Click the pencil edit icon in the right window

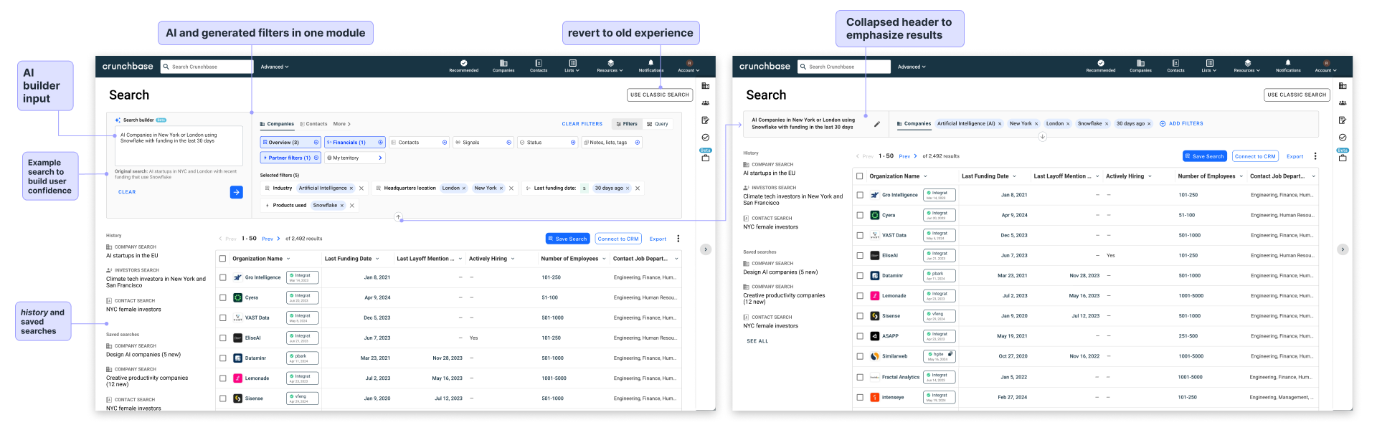(x=876, y=124)
